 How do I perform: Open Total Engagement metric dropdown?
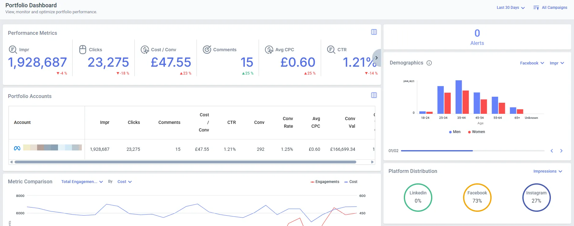click(82, 182)
